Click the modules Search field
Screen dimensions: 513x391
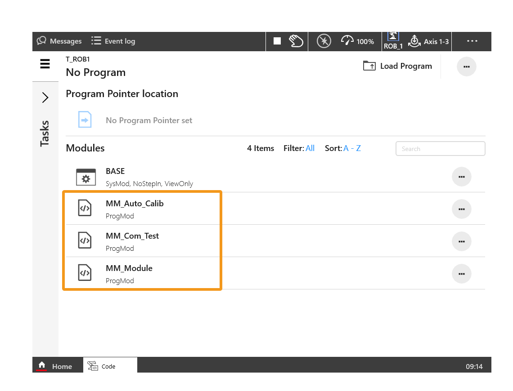point(440,149)
